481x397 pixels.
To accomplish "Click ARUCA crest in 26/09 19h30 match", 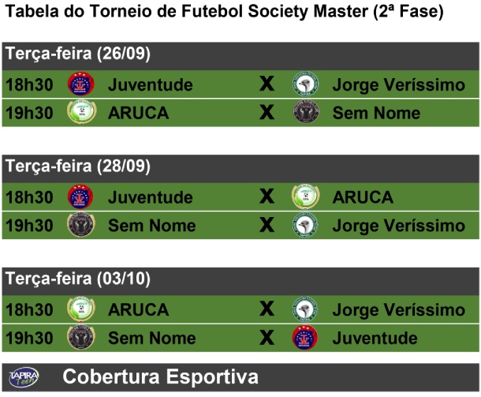I will [x=81, y=112].
